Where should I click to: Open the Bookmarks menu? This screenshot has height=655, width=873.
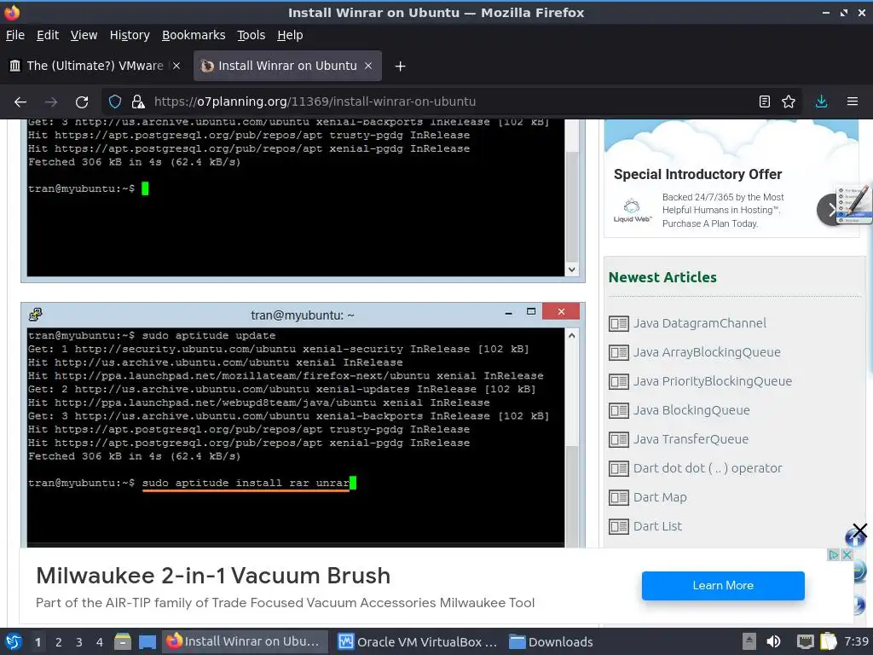194,35
